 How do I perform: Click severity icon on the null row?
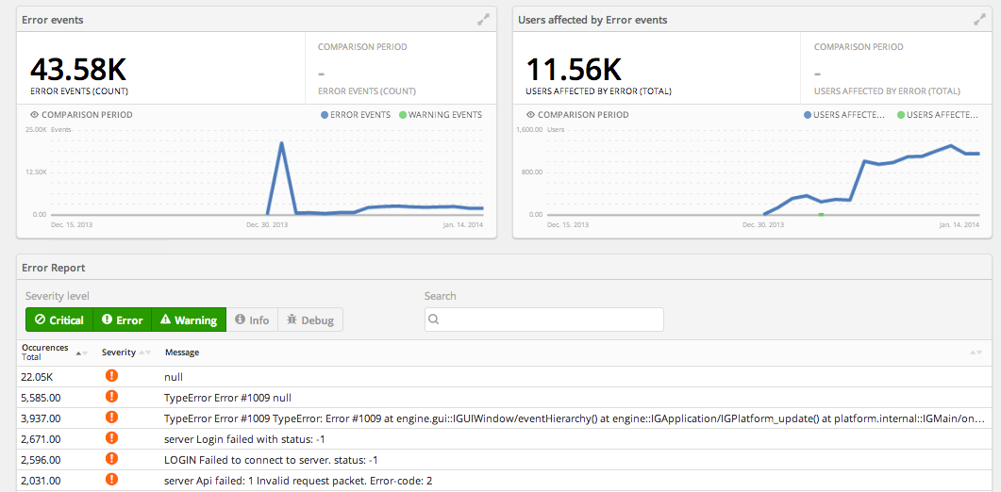(x=111, y=376)
